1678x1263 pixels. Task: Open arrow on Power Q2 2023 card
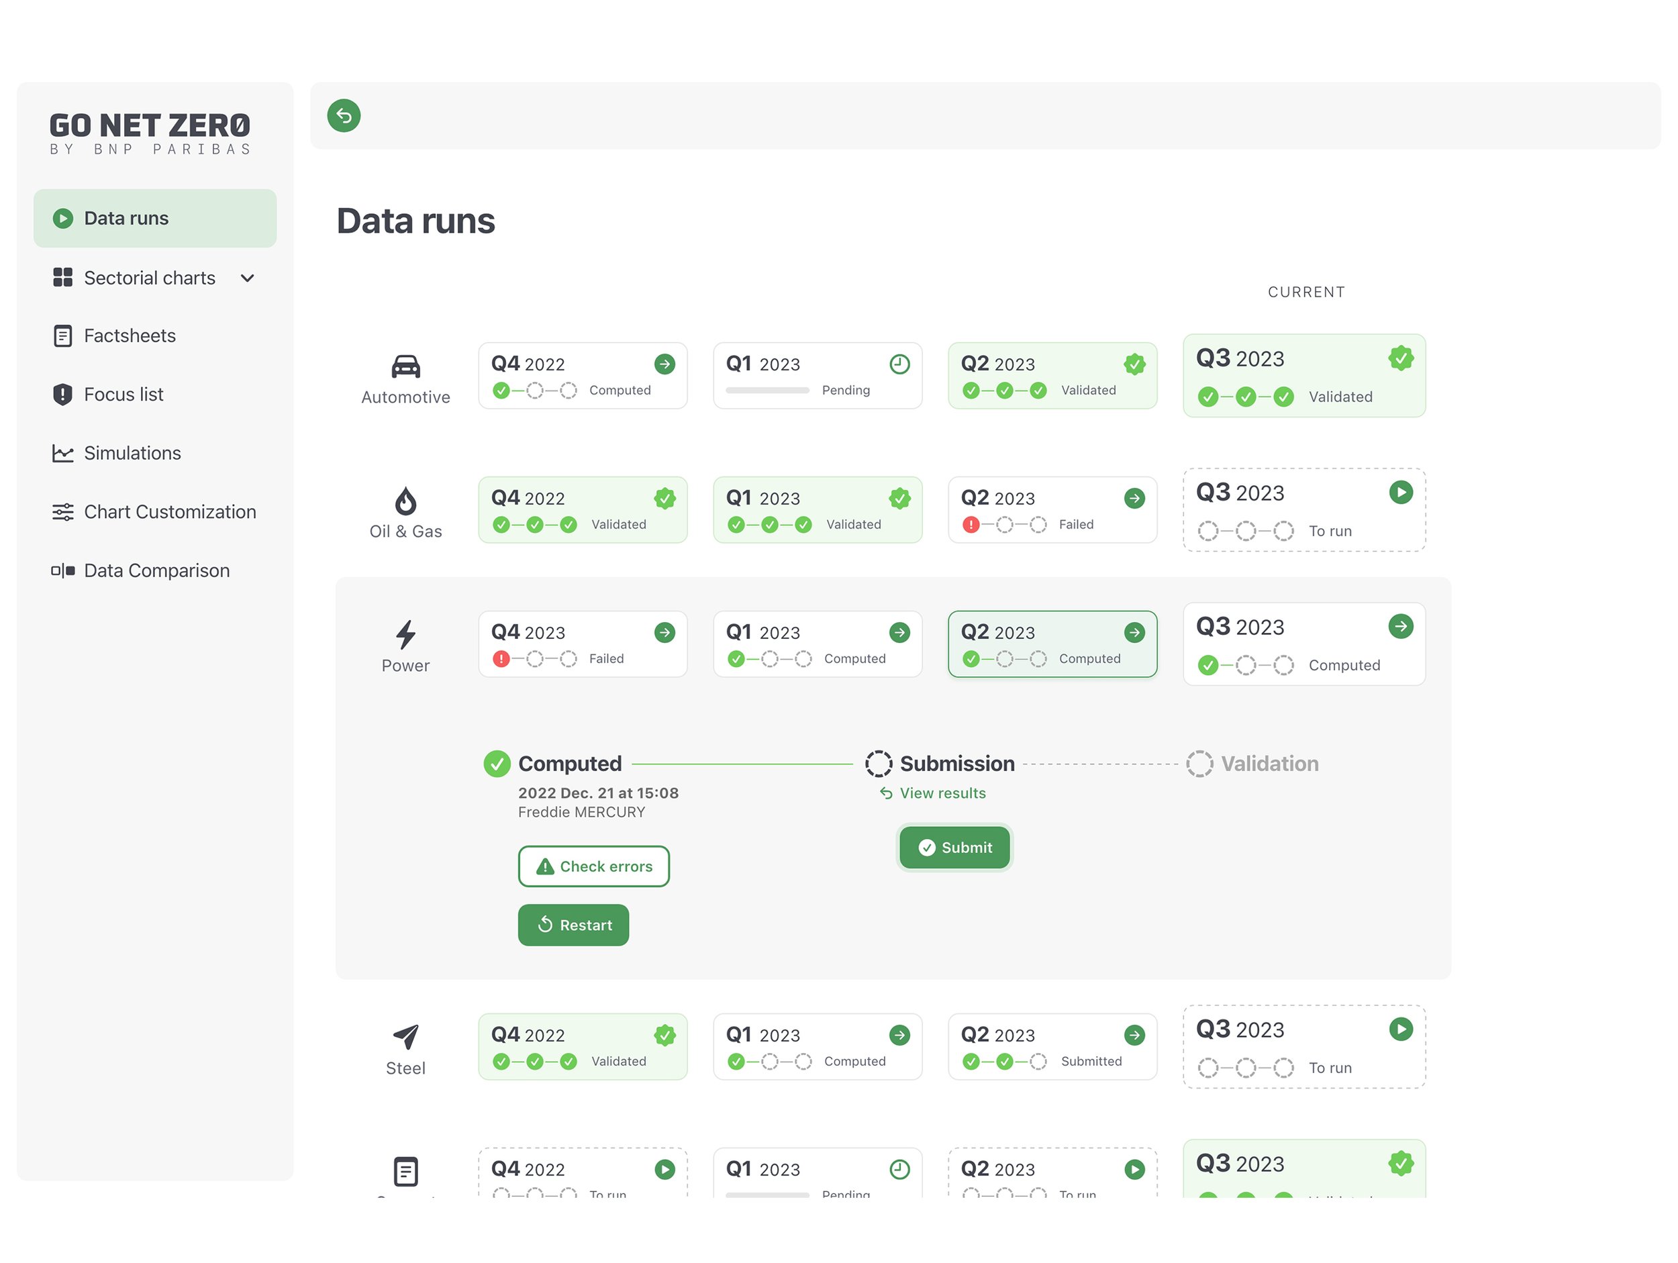[1135, 633]
